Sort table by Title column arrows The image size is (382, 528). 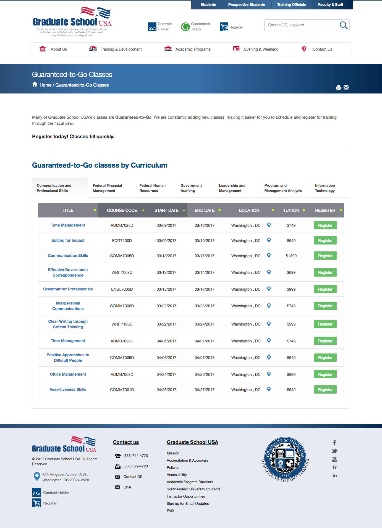click(95, 210)
